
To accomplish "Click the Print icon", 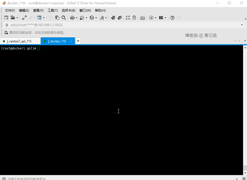I will point(72,18).
